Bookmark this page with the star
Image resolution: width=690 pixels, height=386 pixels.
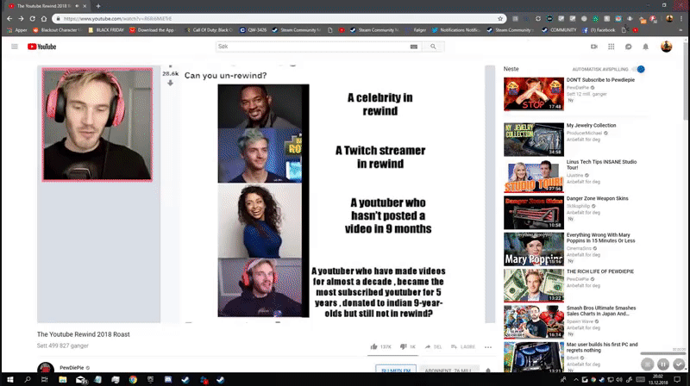point(500,18)
